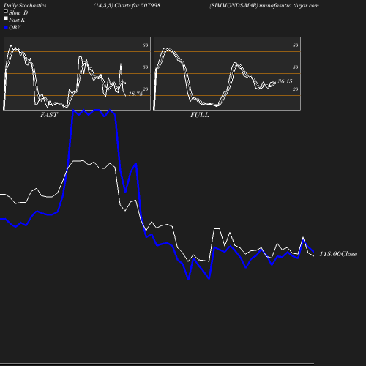
Task: Click the 'Slow D' legend label
Action: tap(18, 12)
